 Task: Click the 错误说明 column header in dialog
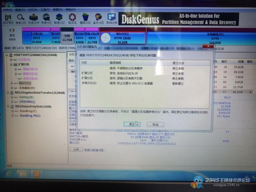click(x=115, y=63)
